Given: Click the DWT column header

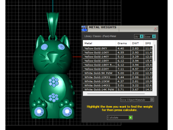Looking at the screenshot, I should tap(137, 43).
